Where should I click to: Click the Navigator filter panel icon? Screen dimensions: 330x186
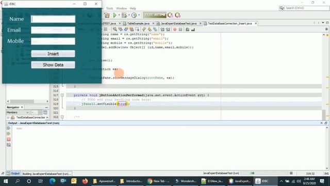click(45, 113)
